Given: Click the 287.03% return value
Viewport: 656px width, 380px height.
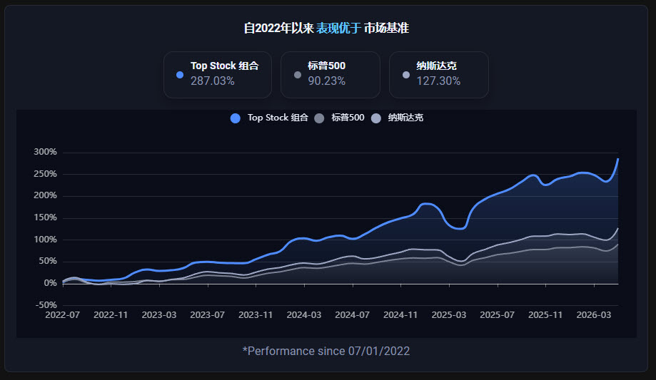Looking at the screenshot, I should pos(213,81).
